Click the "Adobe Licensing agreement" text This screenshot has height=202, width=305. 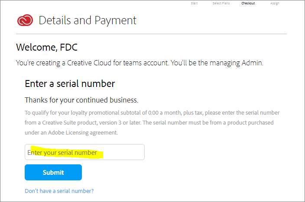(x=83, y=133)
